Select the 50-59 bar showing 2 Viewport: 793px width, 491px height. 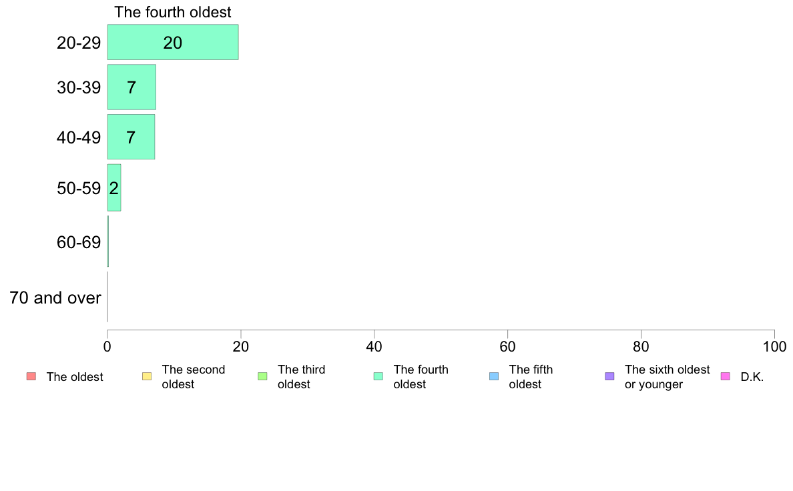113,187
